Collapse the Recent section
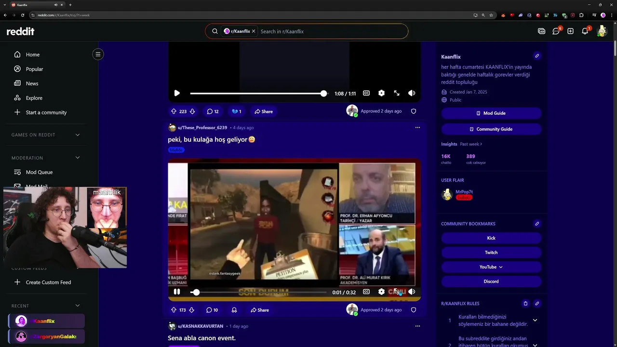Image resolution: width=617 pixels, height=347 pixels. tap(78, 306)
